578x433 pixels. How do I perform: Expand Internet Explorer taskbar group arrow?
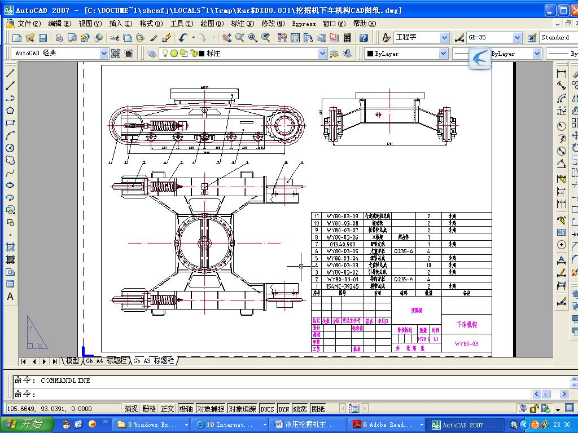point(265,425)
